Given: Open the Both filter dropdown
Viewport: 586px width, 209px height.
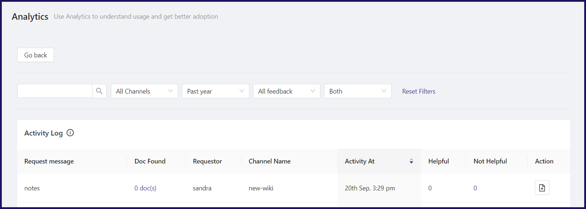Looking at the screenshot, I should (x=357, y=91).
